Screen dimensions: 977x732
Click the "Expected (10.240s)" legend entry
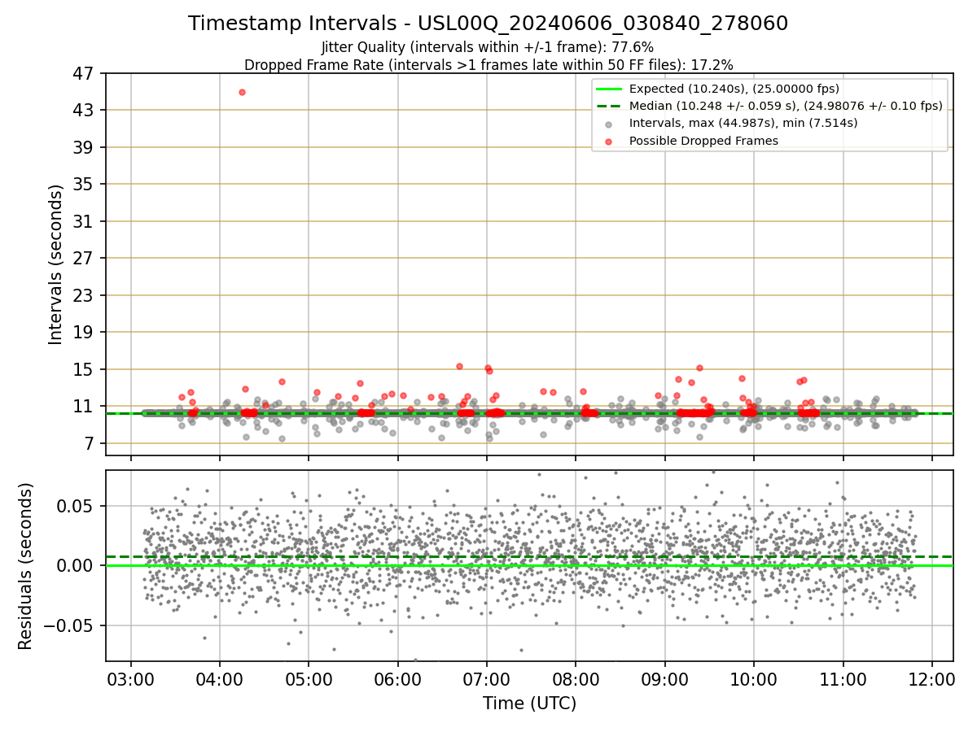[x=734, y=89]
